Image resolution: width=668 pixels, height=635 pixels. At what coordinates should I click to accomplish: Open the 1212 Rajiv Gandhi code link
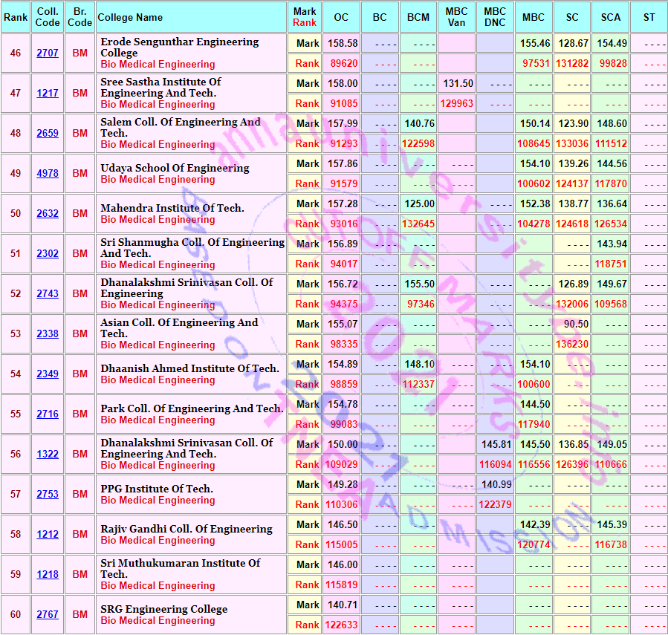[48, 534]
